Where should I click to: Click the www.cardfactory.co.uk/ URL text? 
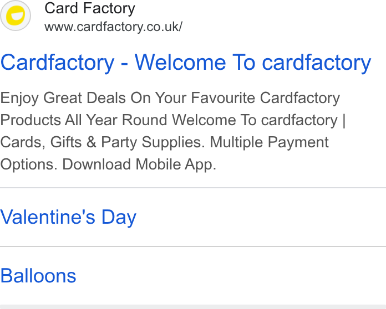click(114, 27)
